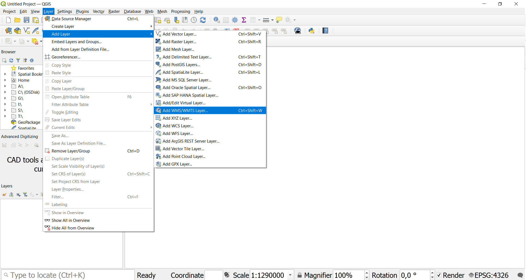
Task: Choose Add Delimited Text Layer
Action: point(210,57)
